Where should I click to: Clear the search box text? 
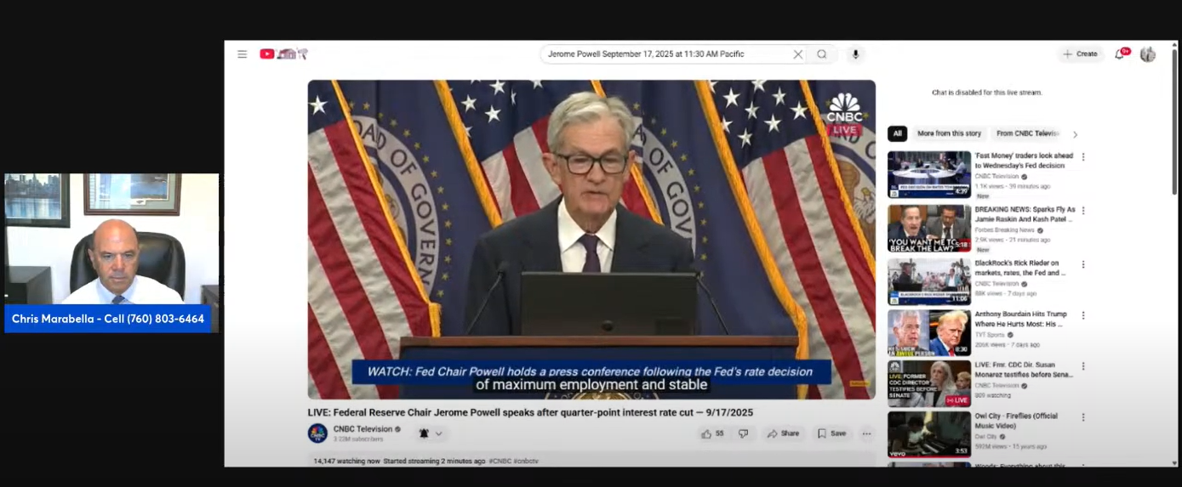coord(797,54)
